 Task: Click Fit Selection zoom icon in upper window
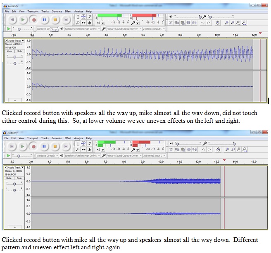238,23
